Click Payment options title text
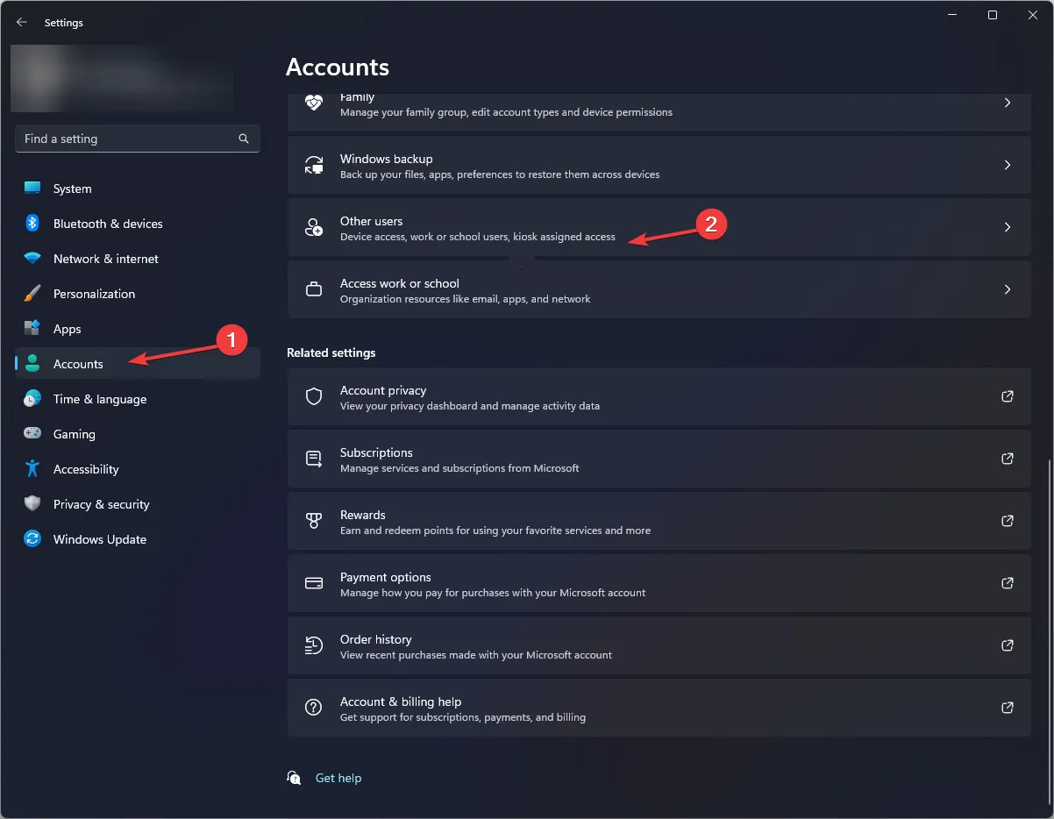 click(386, 577)
